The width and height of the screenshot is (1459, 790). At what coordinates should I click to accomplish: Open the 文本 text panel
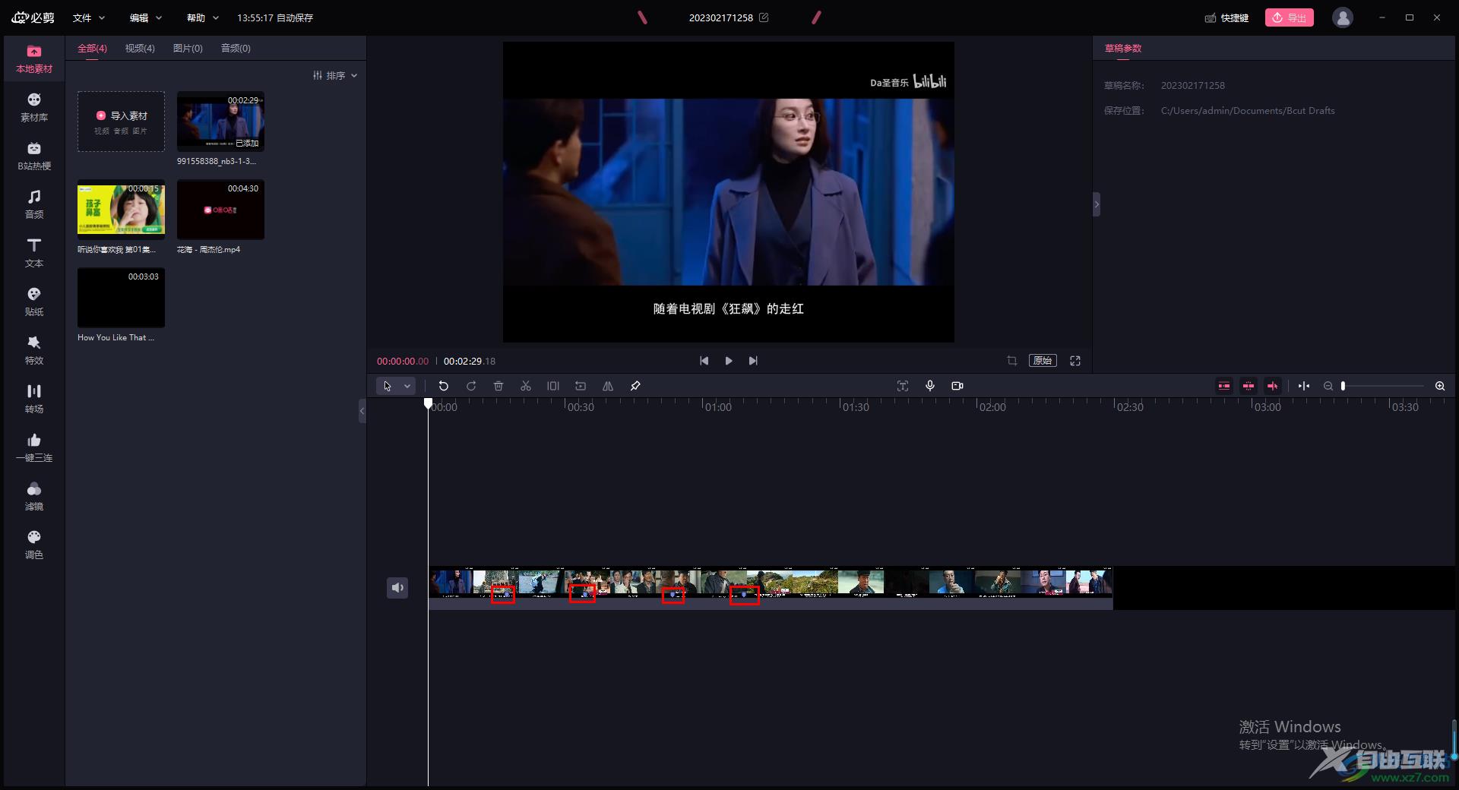click(34, 254)
